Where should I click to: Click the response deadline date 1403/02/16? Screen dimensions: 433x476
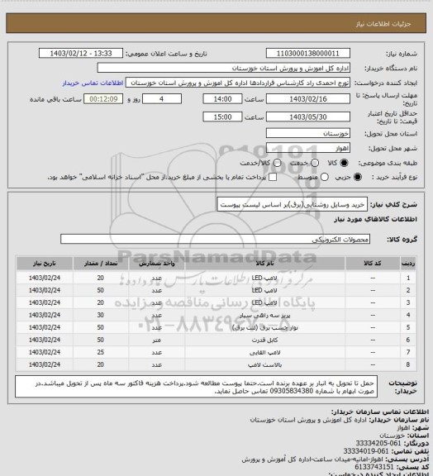tap(308, 99)
